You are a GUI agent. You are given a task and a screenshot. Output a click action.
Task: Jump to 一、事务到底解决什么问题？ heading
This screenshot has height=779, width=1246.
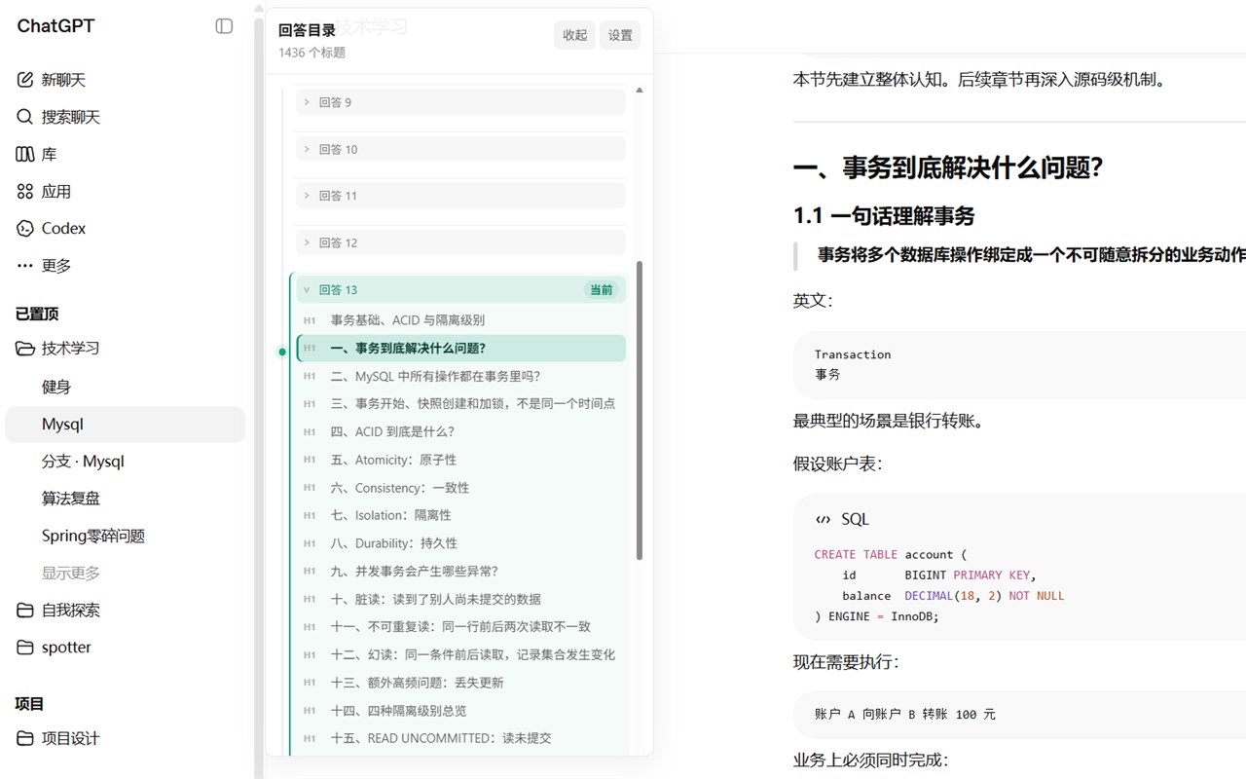pos(461,349)
